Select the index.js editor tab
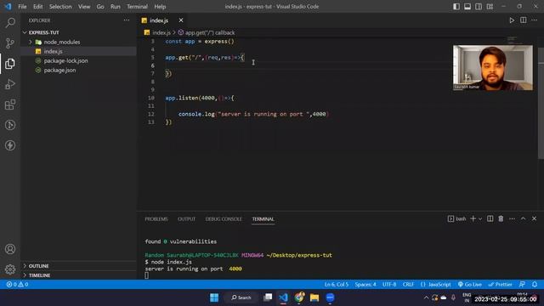The image size is (544, 306). (x=159, y=20)
